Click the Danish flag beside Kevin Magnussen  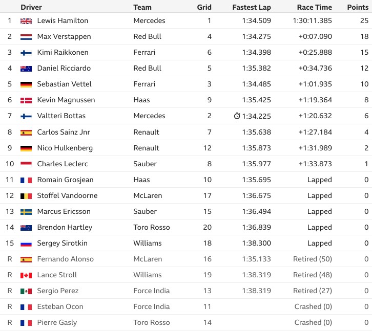(x=26, y=100)
